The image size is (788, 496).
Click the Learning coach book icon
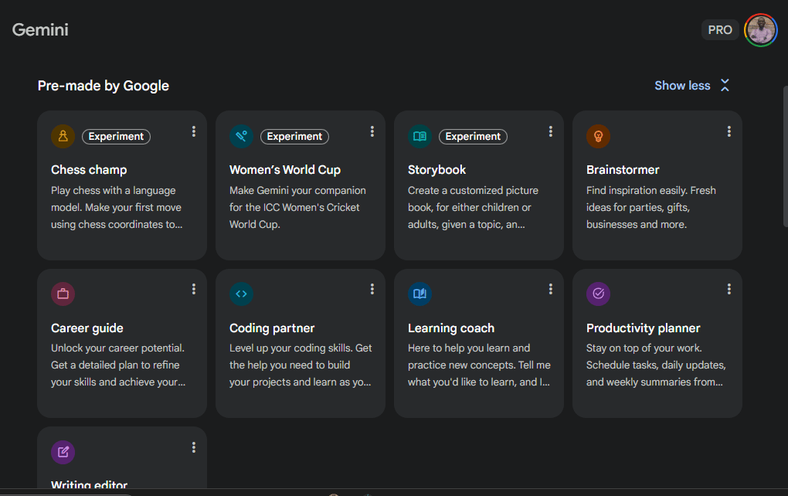tap(419, 294)
